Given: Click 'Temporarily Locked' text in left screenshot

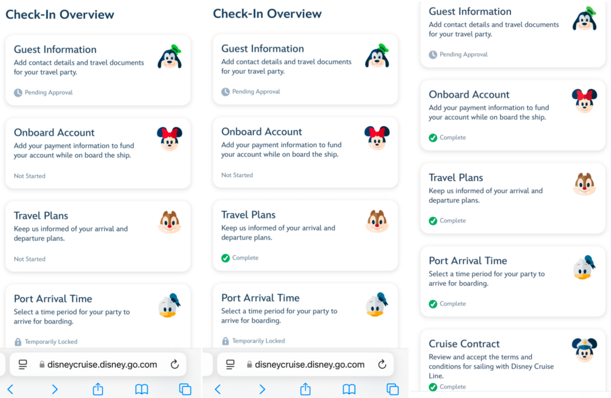Looking at the screenshot, I should (51, 342).
